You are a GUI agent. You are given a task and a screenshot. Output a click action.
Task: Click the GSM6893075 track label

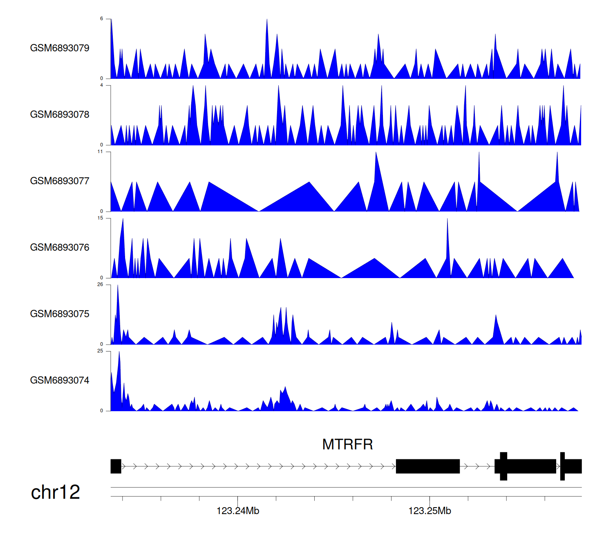(60, 314)
